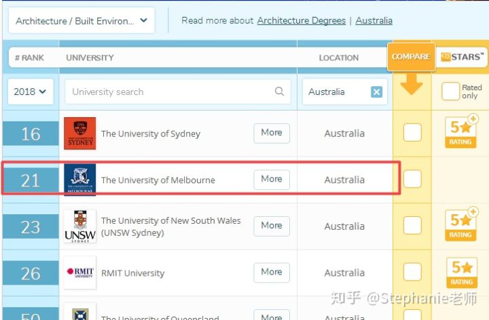Clear the Australia location filter
The image size is (489, 320).
click(376, 92)
